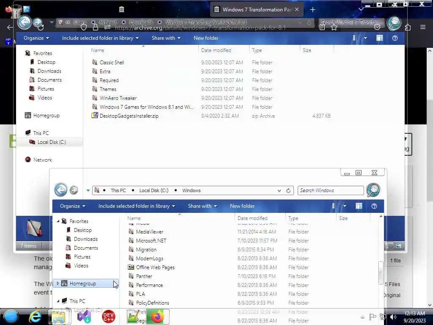Select the Themes folder row
This screenshot has height=325, width=433.
(x=211, y=89)
